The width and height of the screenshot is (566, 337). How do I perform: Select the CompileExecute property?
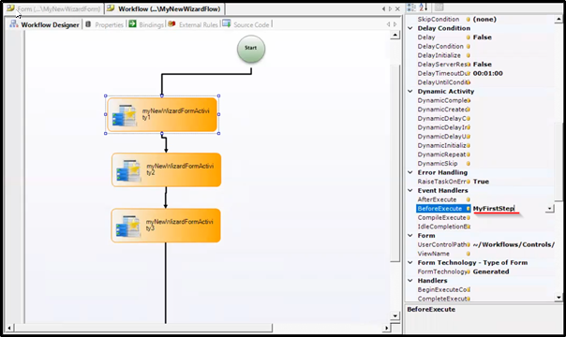pos(441,217)
